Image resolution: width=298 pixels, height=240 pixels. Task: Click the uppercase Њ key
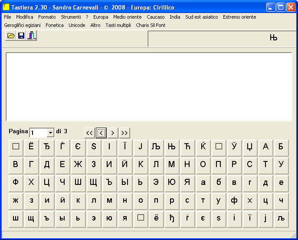172,148
